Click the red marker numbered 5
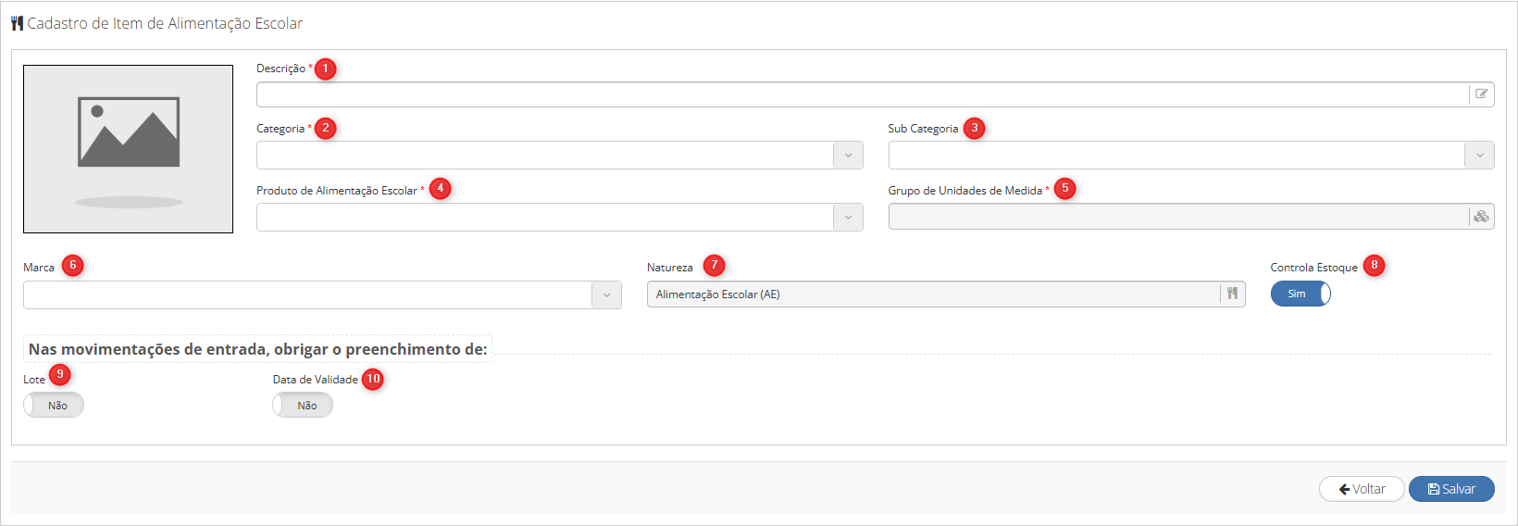The image size is (1518, 526). coord(1064,188)
